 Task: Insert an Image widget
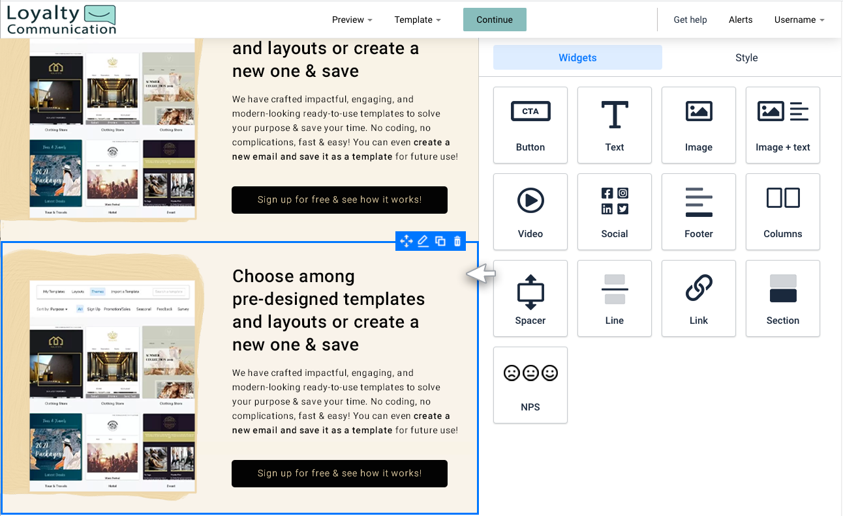(698, 125)
